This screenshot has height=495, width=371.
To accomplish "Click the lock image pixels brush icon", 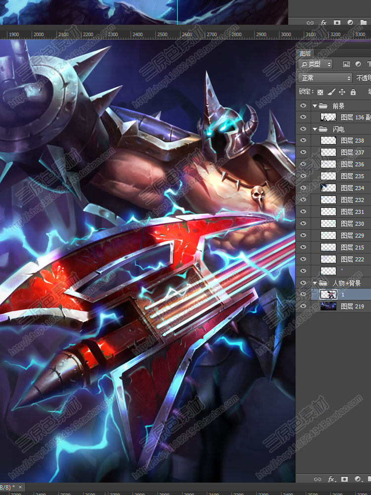I will [x=331, y=92].
